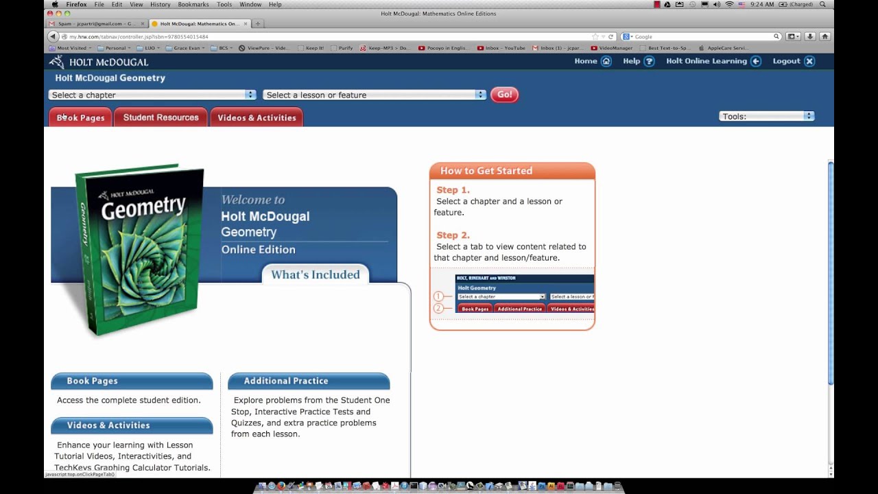Viewport: 878px width, 494px height.
Task: Click the page vertical scrollbar
Action: 831,273
